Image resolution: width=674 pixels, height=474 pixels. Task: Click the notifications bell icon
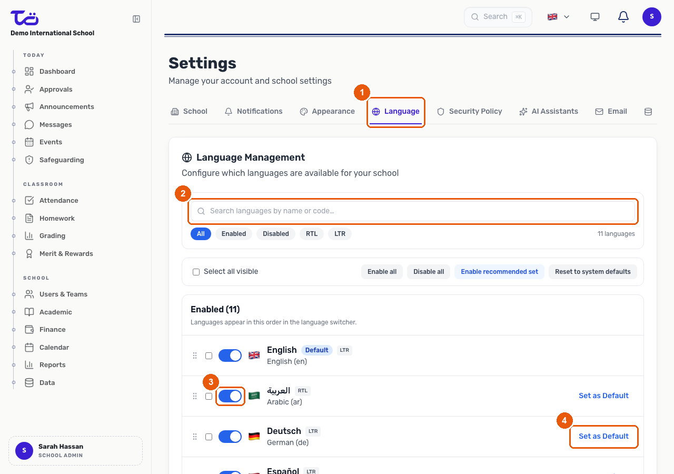click(x=623, y=17)
